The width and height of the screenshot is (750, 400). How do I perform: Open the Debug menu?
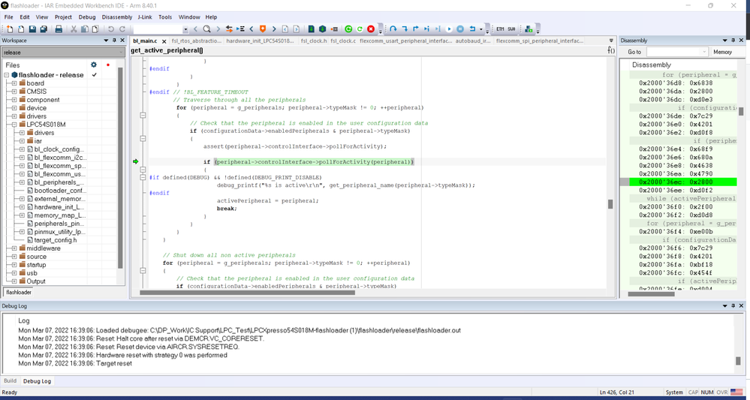click(87, 17)
